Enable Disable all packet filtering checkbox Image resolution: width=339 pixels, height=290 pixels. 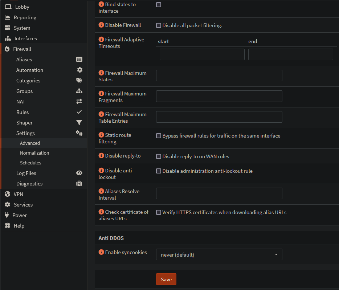[159, 25]
